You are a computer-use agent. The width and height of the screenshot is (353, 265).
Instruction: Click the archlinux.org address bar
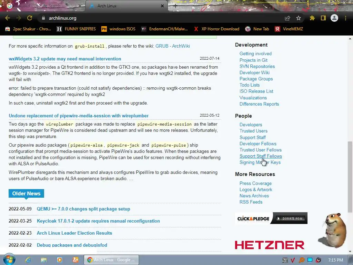[x=160, y=18]
